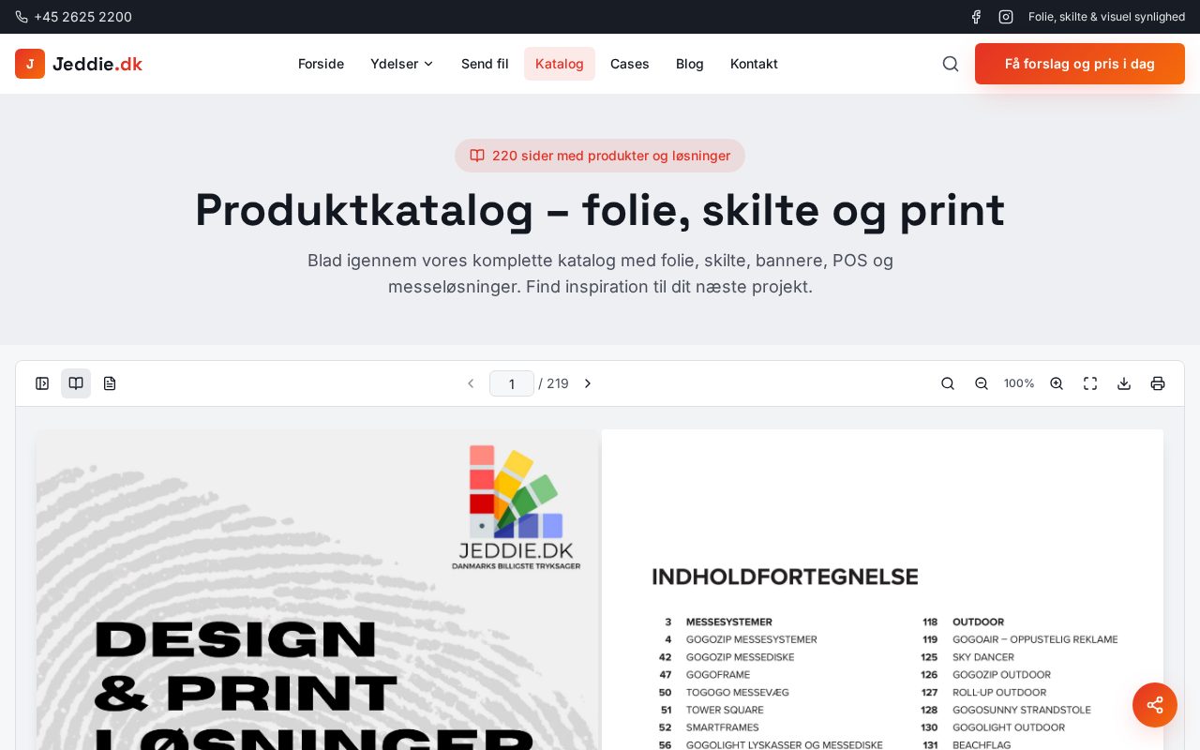
Task: Go to previous page with left chevron
Action: pyautogui.click(x=472, y=383)
